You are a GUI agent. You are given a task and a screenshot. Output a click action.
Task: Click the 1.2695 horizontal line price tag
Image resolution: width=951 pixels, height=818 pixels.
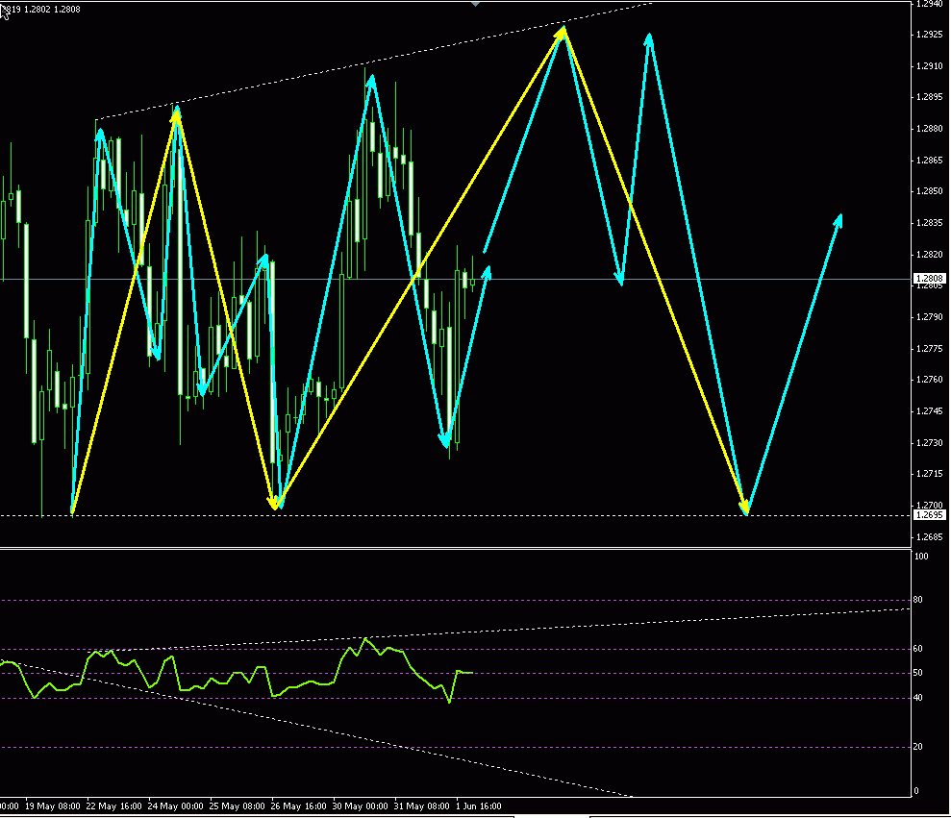pos(929,515)
